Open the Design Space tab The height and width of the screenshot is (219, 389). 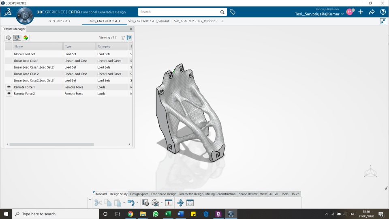point(139,194)
